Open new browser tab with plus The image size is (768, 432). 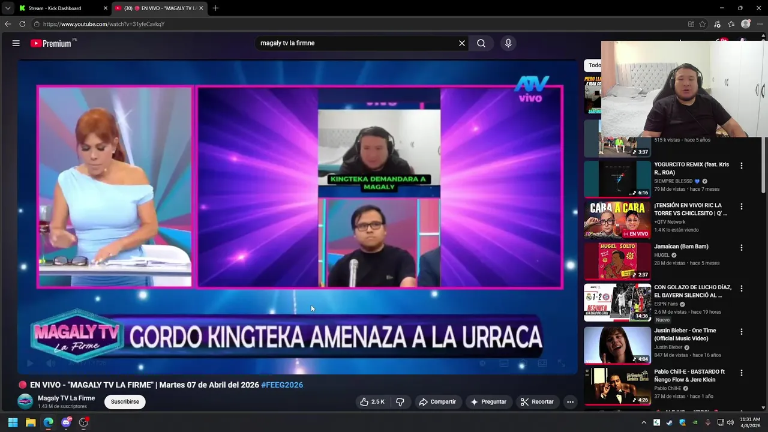215,8
